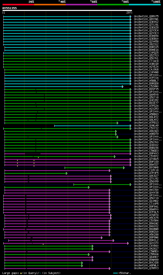Select label UniRef100_Q9C8Z7
The width and height of the screenshot is (163, 275).
146,176
